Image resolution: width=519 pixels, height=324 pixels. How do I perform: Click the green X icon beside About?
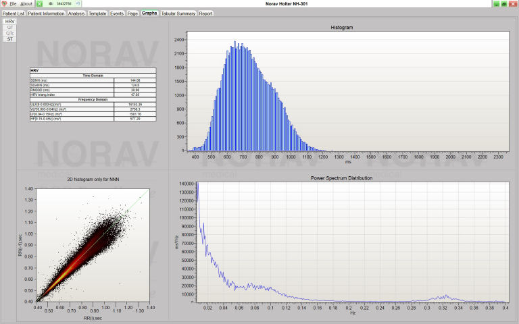(39, 4)
